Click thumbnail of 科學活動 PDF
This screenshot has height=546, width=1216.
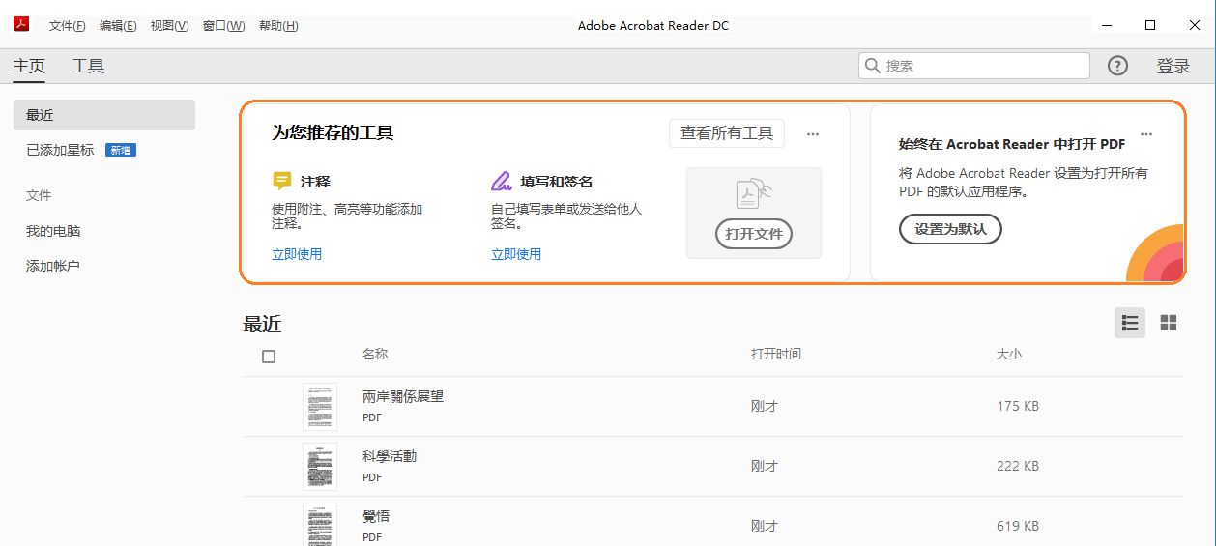point(320,467)
